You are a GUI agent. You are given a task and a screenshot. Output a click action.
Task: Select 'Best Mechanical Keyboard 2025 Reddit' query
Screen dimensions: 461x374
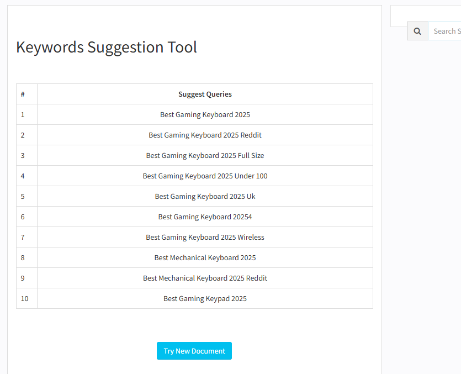point(205,278)
